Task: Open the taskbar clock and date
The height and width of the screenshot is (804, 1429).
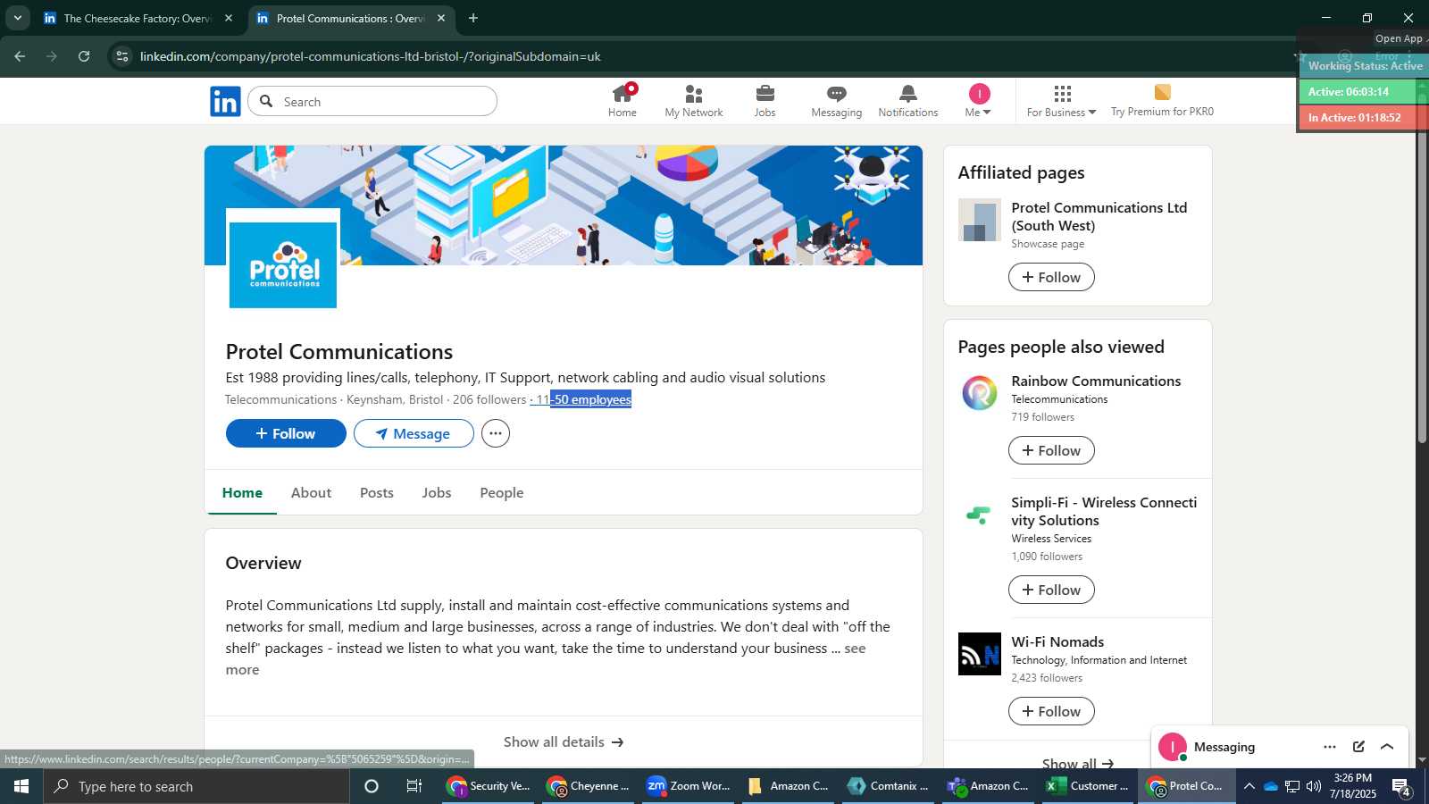Action: click(x=1352, y=786)
